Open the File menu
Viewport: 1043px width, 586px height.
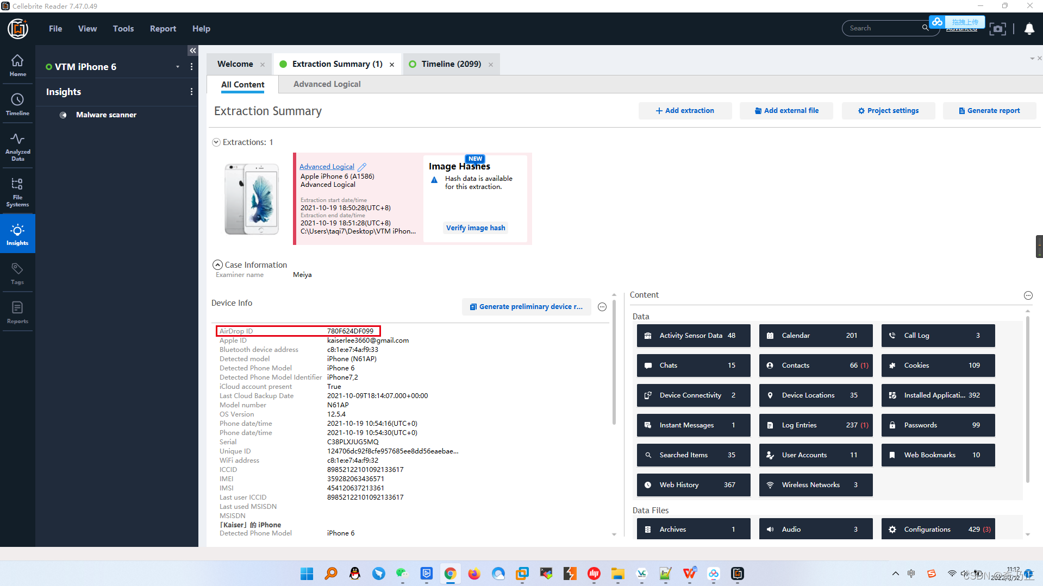[x=55, y=29]
